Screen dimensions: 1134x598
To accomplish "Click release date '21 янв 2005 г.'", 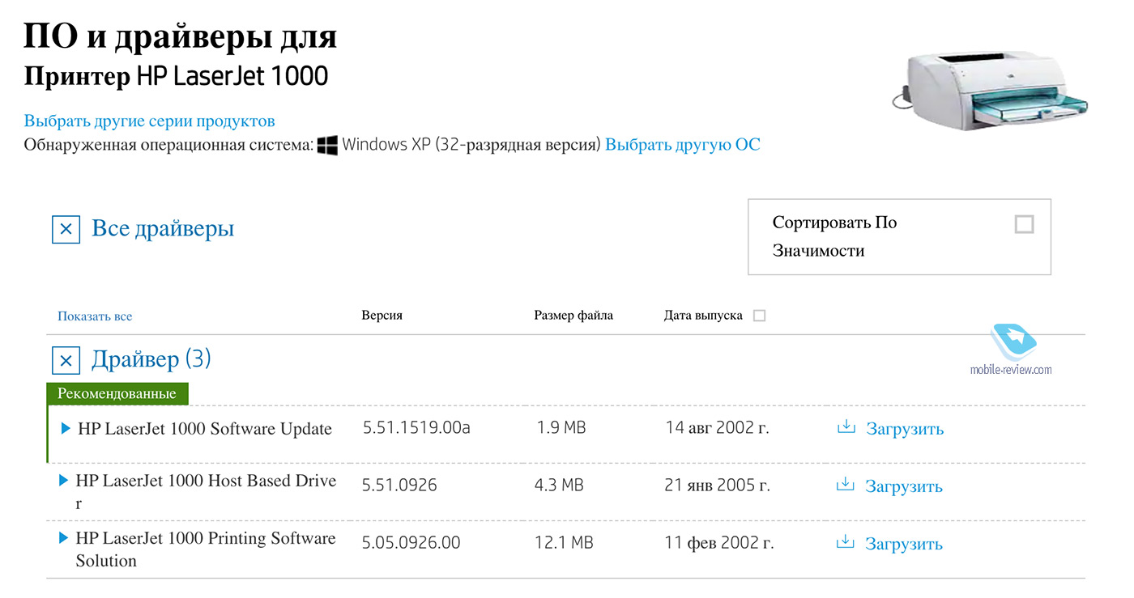I will (x=718, y=486).
